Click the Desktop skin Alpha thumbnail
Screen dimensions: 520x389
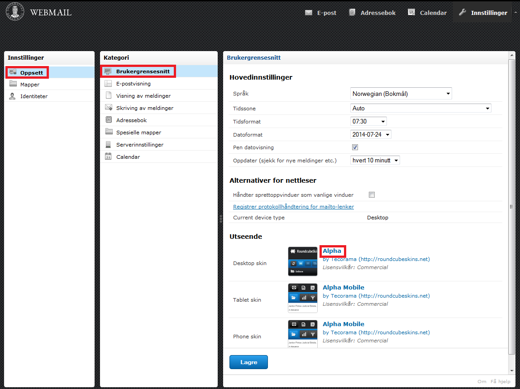303,261
